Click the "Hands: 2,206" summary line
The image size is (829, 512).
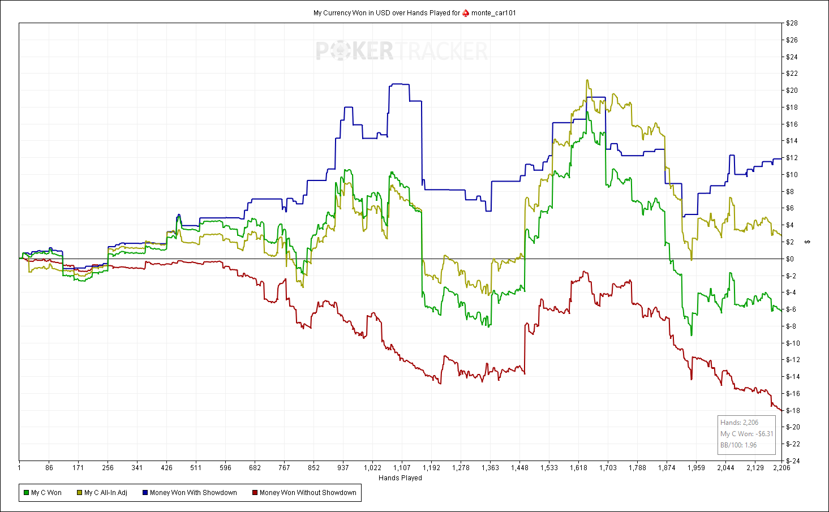739,423
